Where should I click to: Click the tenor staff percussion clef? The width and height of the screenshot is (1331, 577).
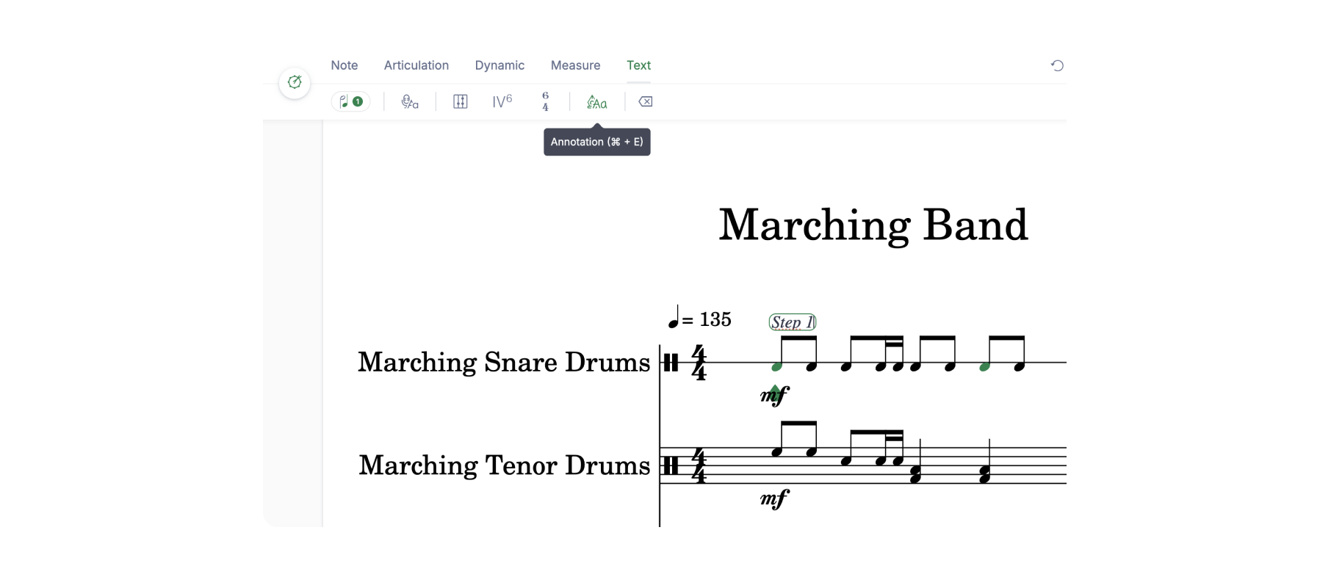[x=671, y=465]
